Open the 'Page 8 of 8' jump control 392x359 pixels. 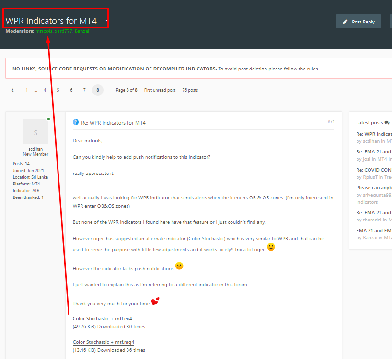point(127,90)
